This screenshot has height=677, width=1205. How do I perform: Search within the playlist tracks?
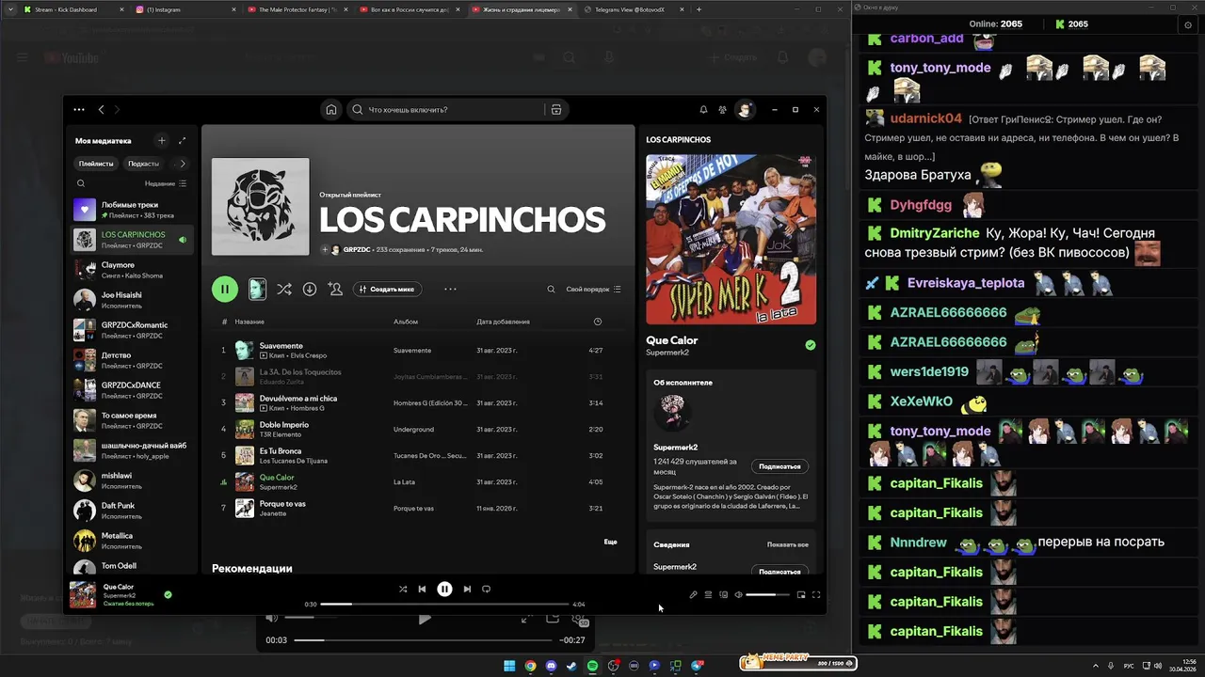[551, 290]
